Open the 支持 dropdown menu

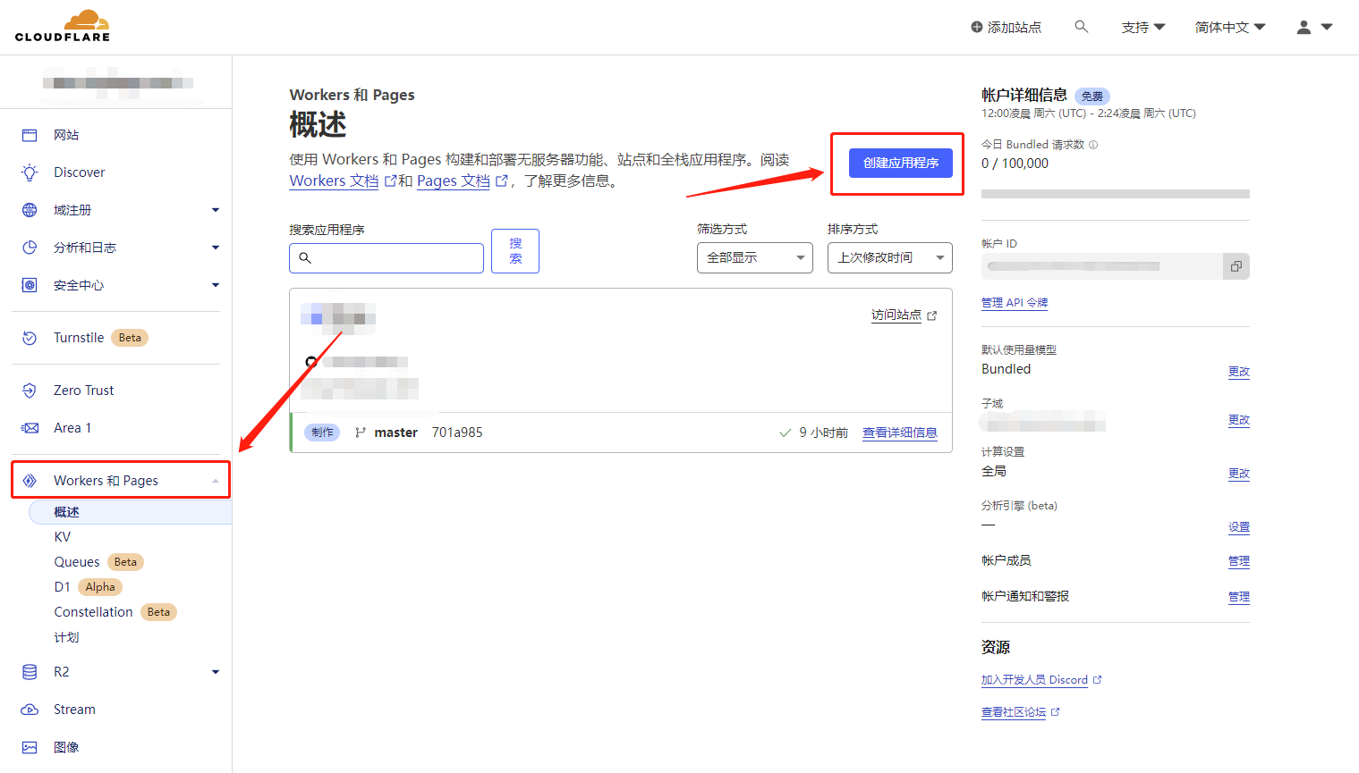tap(1143, 28)
